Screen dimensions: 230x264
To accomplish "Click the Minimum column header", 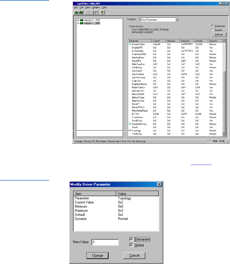I will point(173,41).
